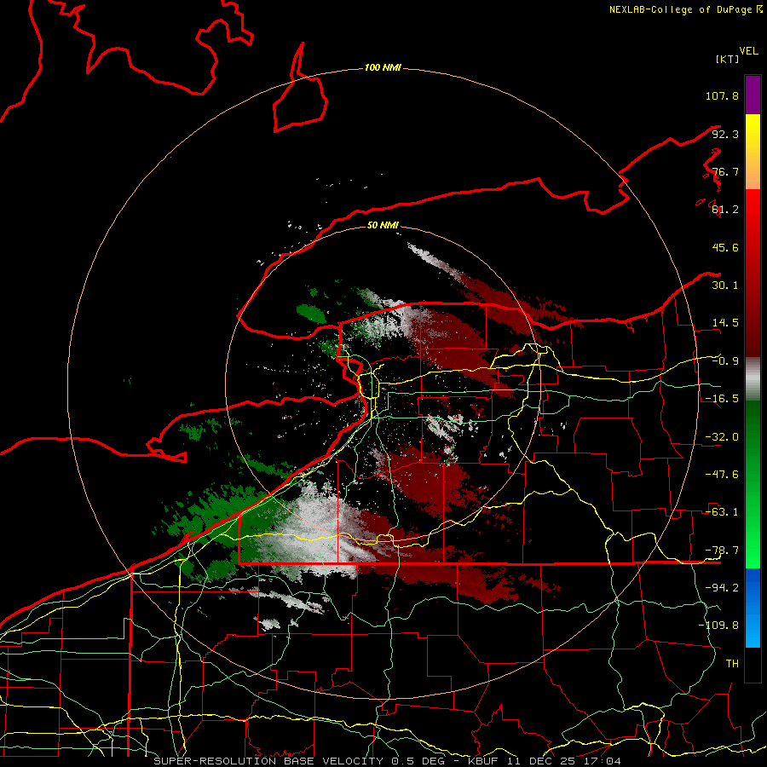
Task: Click the -16.5 velocity scale value
Action: coord(722,399)
